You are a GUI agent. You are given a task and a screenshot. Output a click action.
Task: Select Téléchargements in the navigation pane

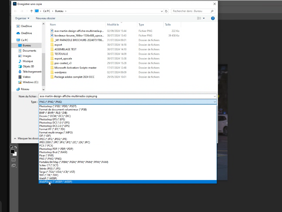click(32, 72)
